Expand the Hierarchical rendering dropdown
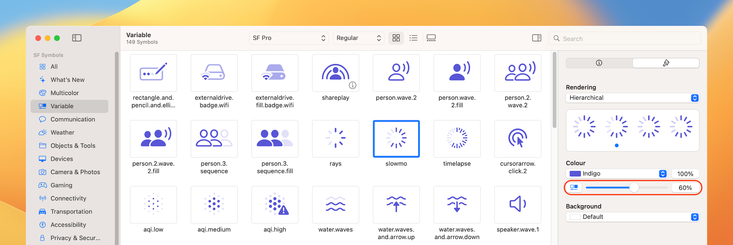Image resolution: width=733 pixels, height=245 pixels. coord(632,98)
